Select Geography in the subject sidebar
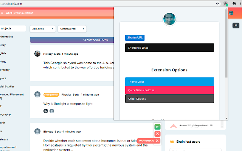Screen dimensions: 242x151 5,114
